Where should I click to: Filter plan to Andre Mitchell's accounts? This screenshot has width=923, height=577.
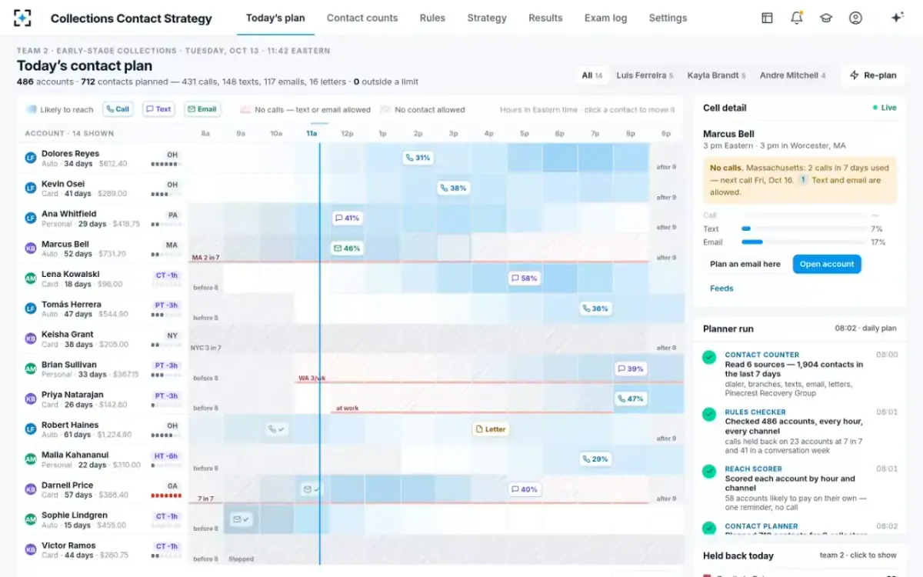pos(792,75)
